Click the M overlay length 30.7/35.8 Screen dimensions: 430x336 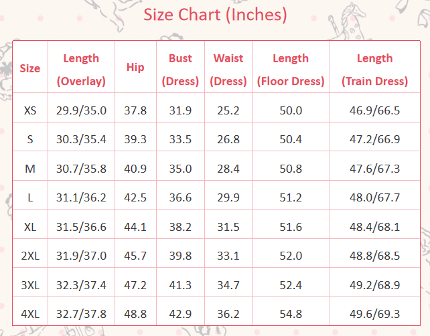point(81,169)
